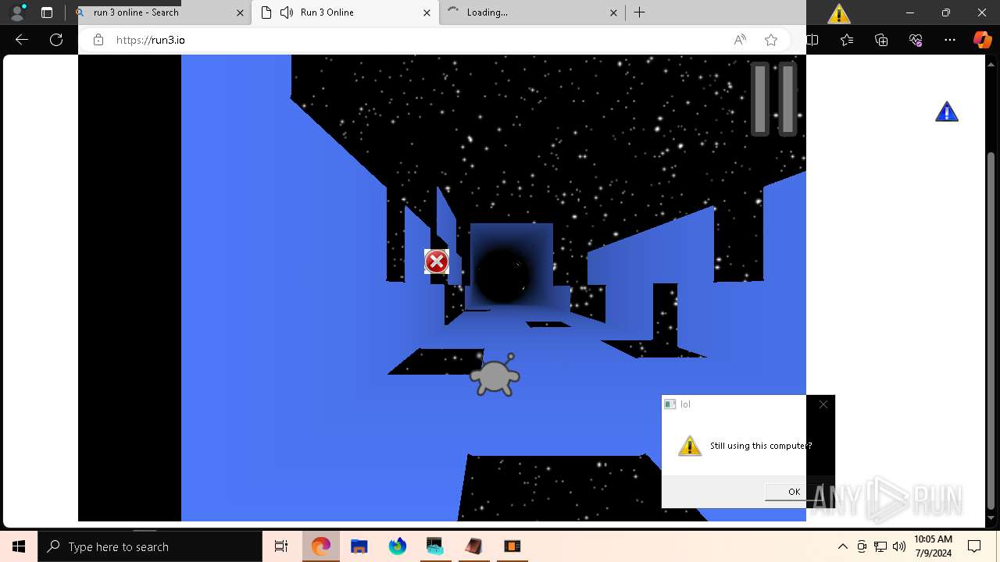Open the Collections panel
The width and height of the screenshot is (1000, 562).
pyautogui.click(x=881, y=40)
